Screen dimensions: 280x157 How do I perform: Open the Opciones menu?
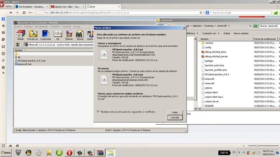click(66, 27)
